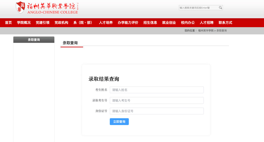264x142 pixels.
Task: Open 办学能力评价 menu item
Action: pyautogui.click(x=128, y=23)
